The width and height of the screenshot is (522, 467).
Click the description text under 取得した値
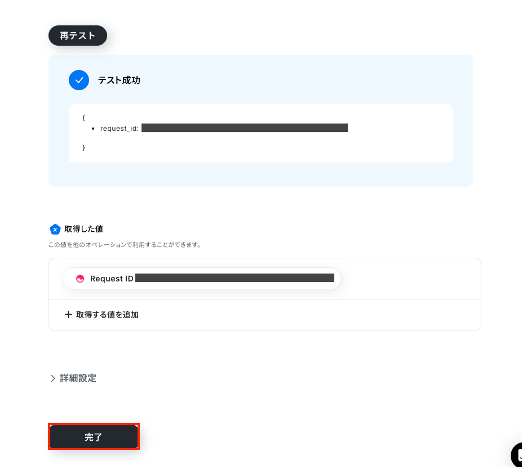click(125, 244)
